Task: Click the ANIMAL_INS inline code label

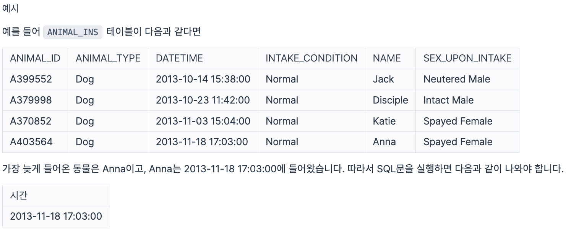Action: pos(73,32)
